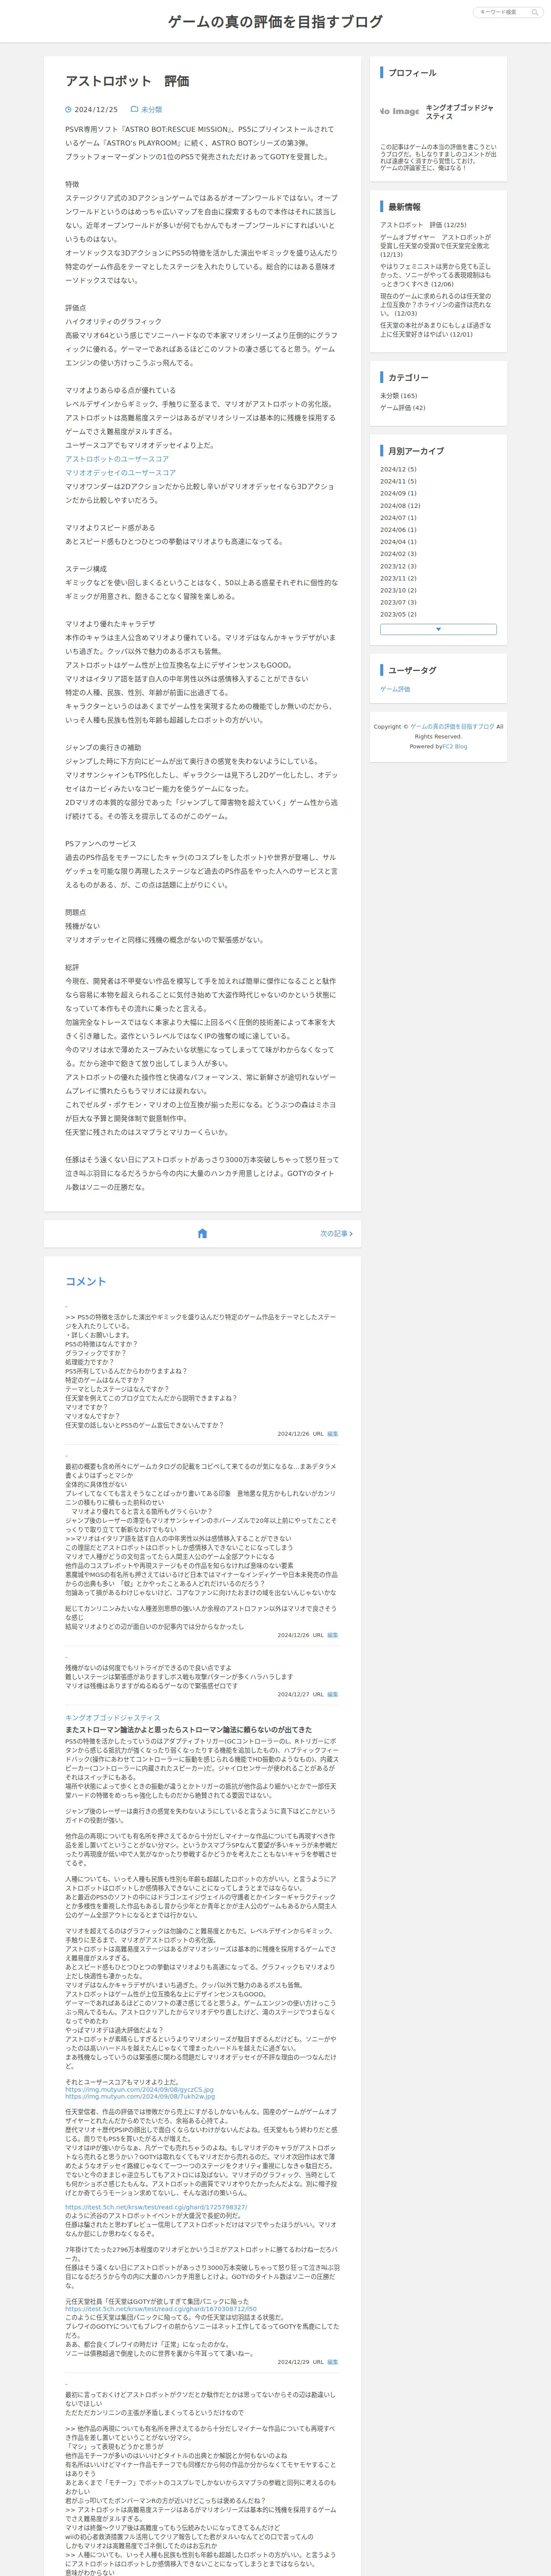Click the 月別アーカイブ sidebar heading
The image size is (551, 2576).
[x=416, y=451]
